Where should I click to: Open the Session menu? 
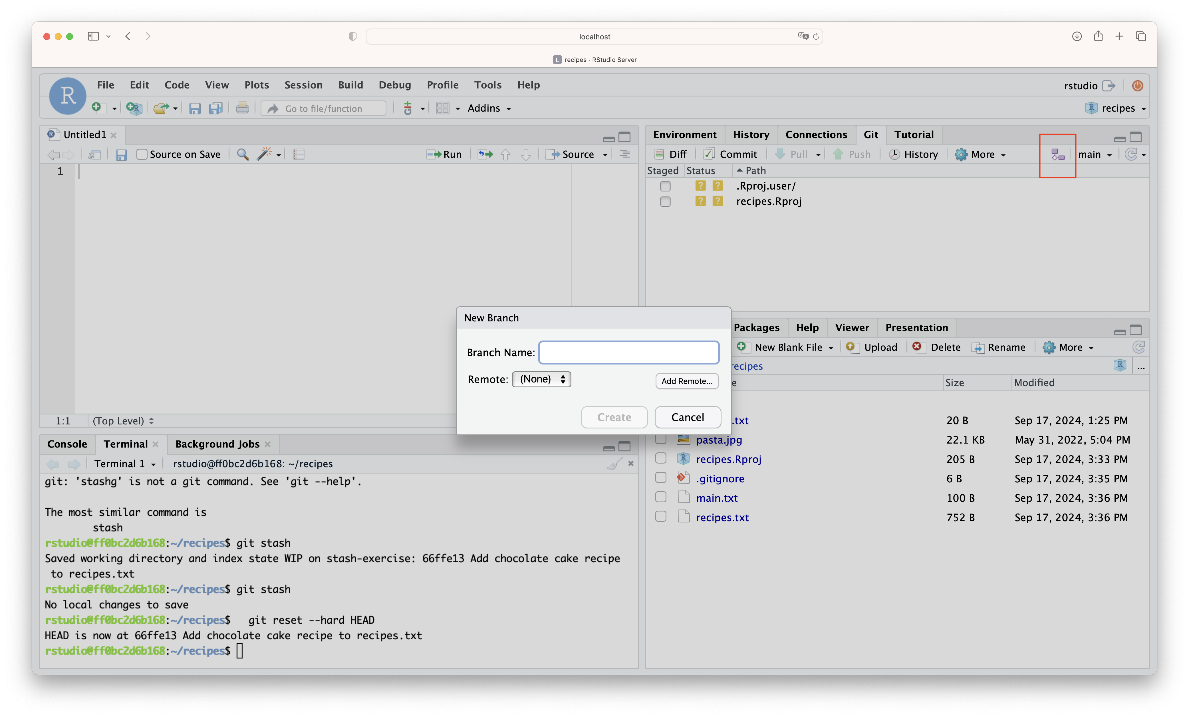(x=303, y=85)
